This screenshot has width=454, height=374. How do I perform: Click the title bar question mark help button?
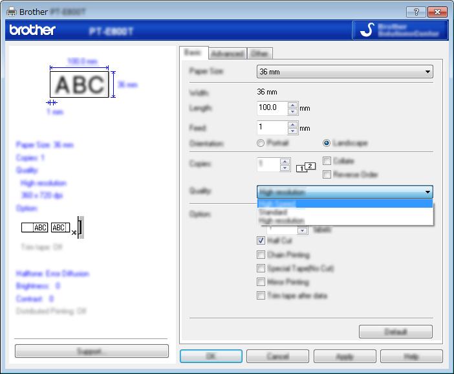click(x=416, y=12)
